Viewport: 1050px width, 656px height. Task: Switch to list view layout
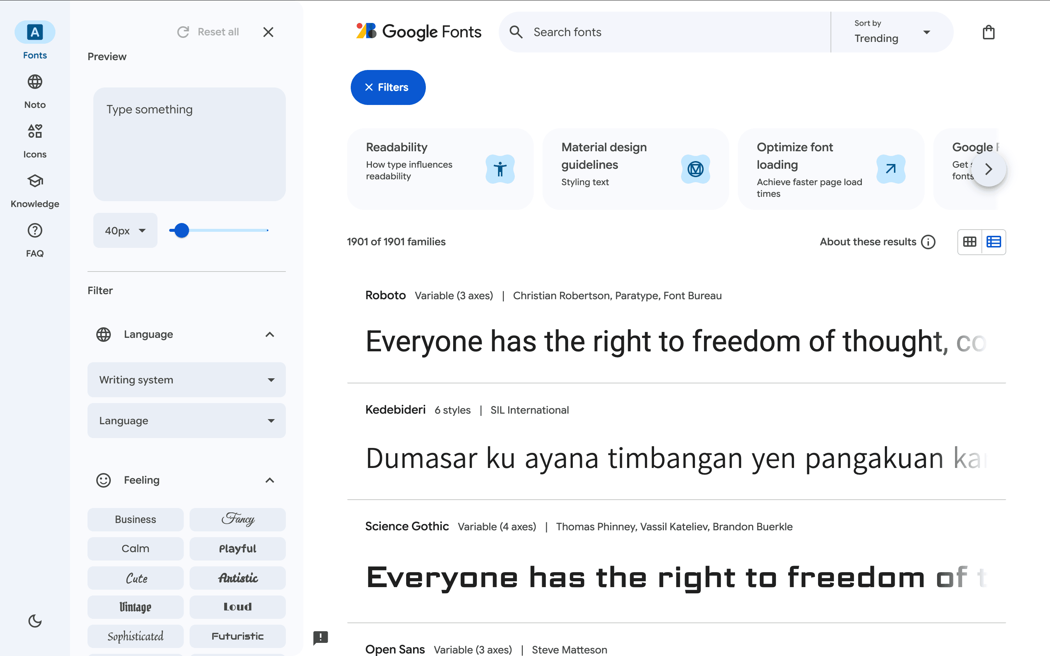point(993,242)
